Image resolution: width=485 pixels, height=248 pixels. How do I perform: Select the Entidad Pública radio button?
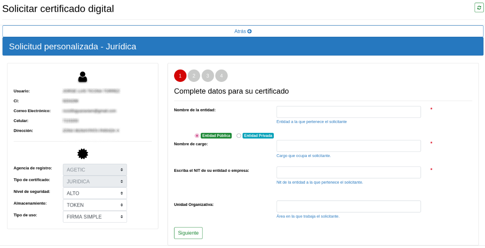click(x=197, y=136)
